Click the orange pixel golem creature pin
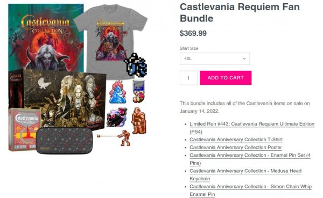This screenshot has height=198, width=323. [x=139, y=121]
